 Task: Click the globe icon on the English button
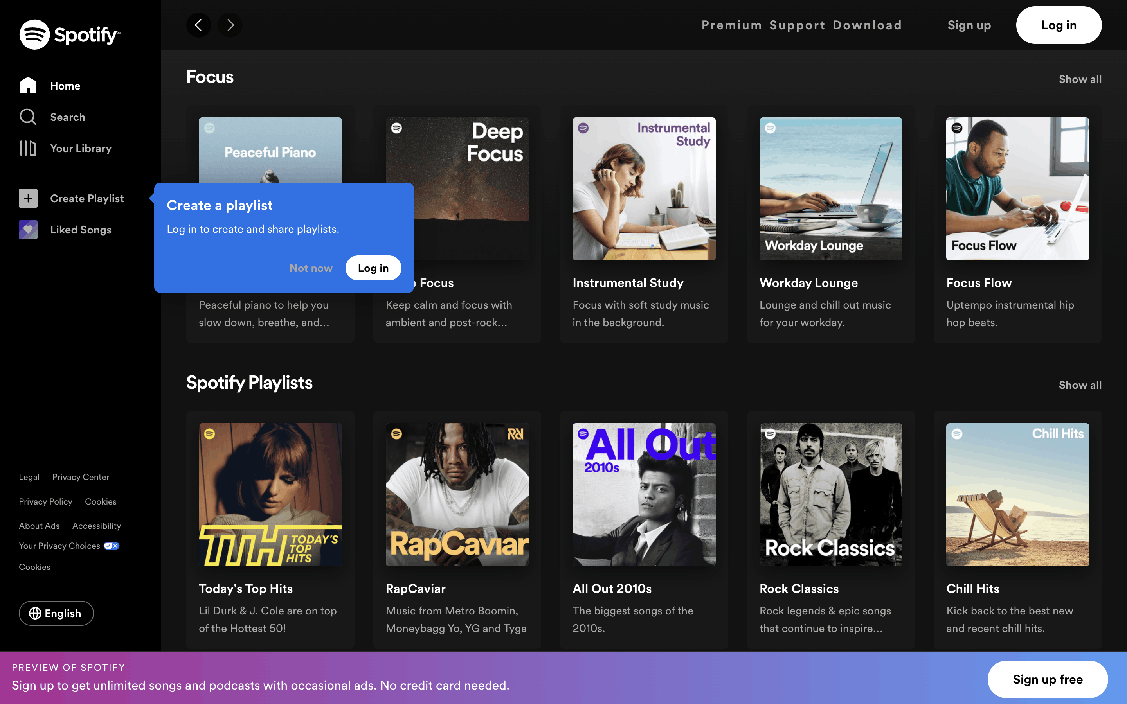pos(35,613)
